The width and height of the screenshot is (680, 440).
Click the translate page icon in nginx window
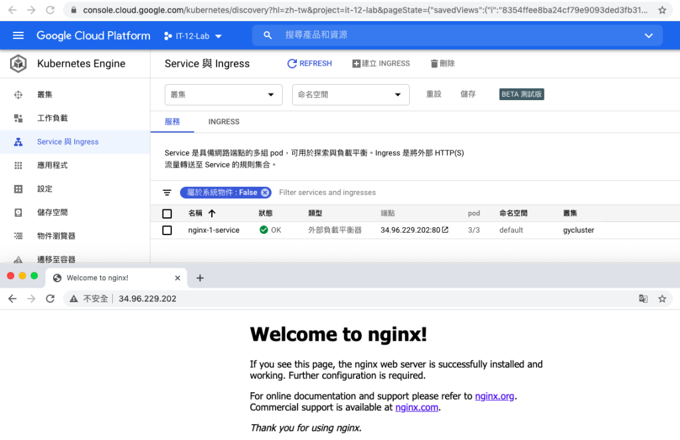(x=643, y=299)
